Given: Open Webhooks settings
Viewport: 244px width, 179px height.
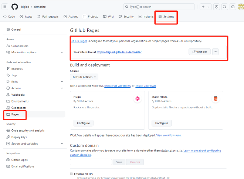Looking at the screenshot, I should pyautogui.click(x=16, y=95).
